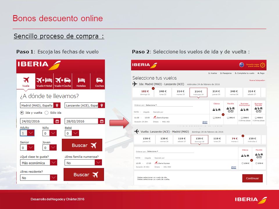This screenshot has width=279, height=209.
Task: Click Iberia logo in slide footer
Action: 251,200
